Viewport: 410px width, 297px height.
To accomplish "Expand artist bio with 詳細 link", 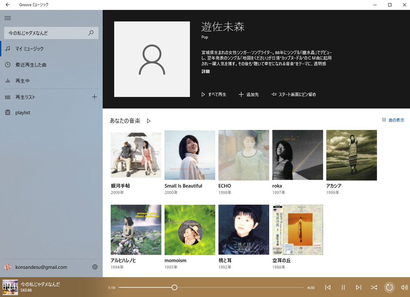I will (x=206, y=72).
